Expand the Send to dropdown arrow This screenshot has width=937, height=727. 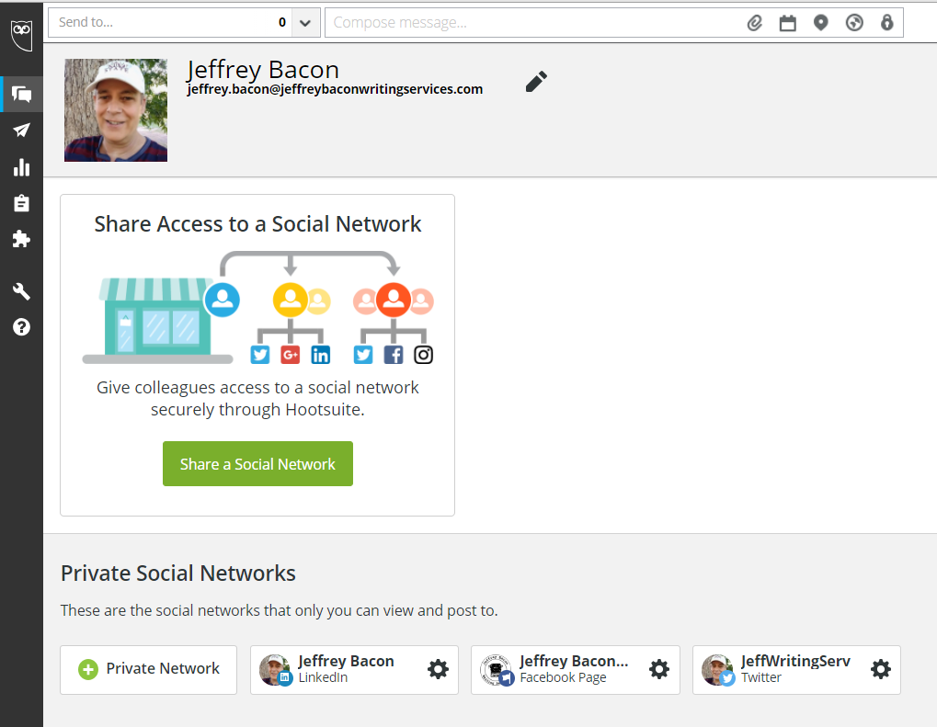click(x=305, y=23)
